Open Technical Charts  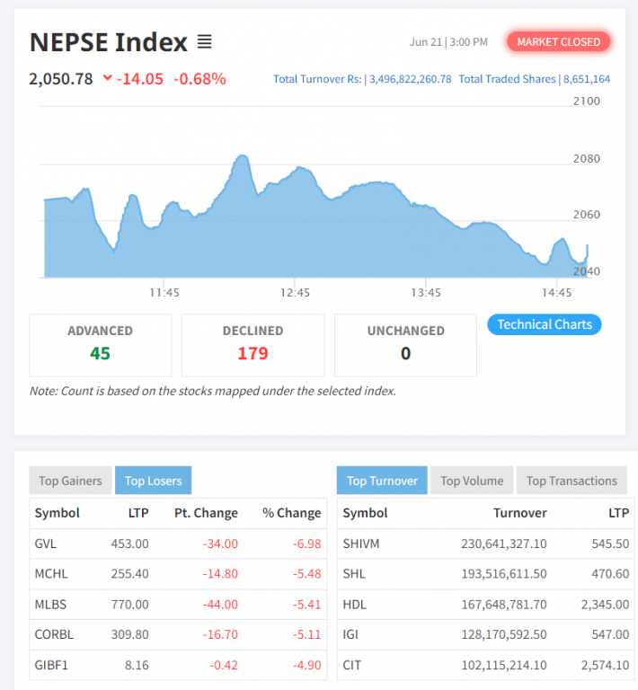544,324
